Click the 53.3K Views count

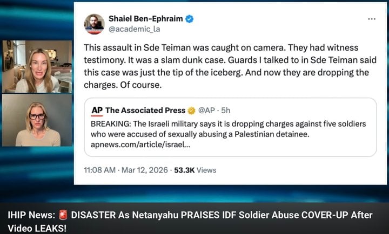195,170
